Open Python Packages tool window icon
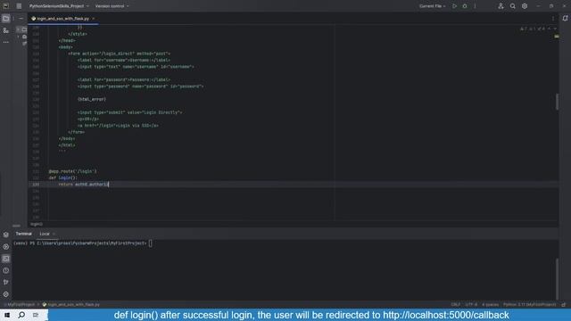The width and height of the screenshot is (571, 321). click(x=6, y=235)
